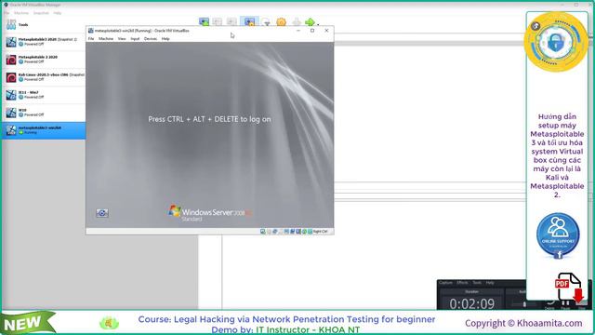Image resolution: width=595 pixels, height=335 pixels.
Task: Select the Tools entry in VirtualBox Manager
Action: (44, 25)
